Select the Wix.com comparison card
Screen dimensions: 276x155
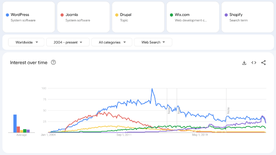[x=193, y=17]
